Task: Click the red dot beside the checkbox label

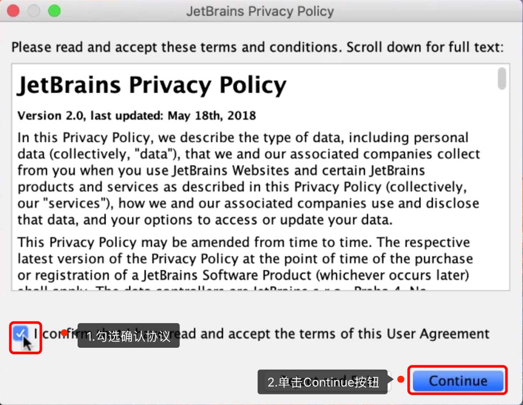Action: click(x=64, y=332)
